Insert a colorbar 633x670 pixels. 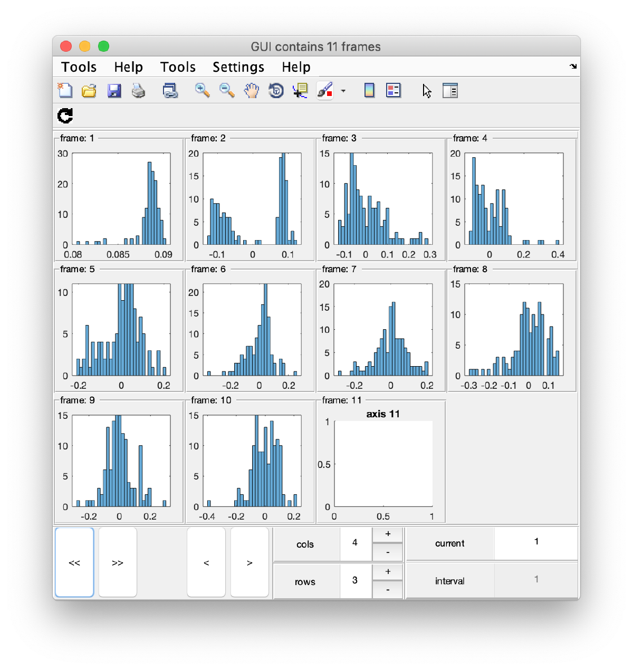(369, 90)
